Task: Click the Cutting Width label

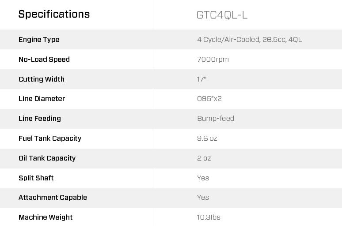Action: pyautogui.click(x=42, y=79)
